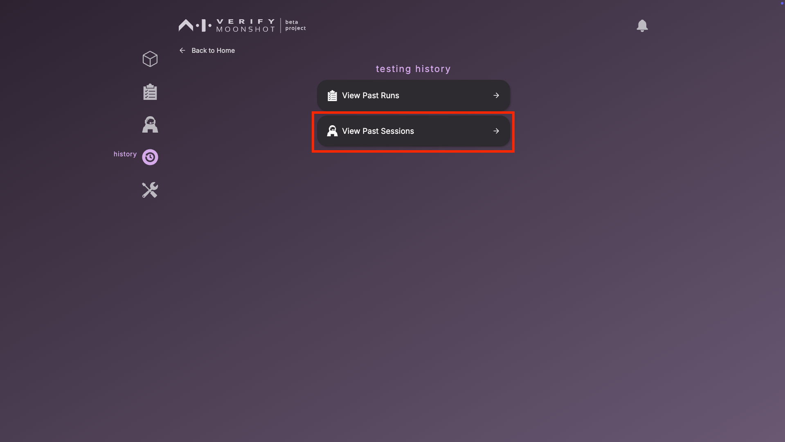Image resolution: width=785 pixels, height=442 pixels.
Task: Open the red teaming astronaut sidebar icon
Action: [150, 124]
